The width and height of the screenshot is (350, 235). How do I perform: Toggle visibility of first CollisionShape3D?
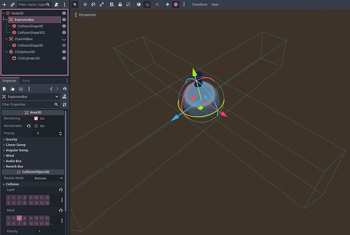pos(64,26)
